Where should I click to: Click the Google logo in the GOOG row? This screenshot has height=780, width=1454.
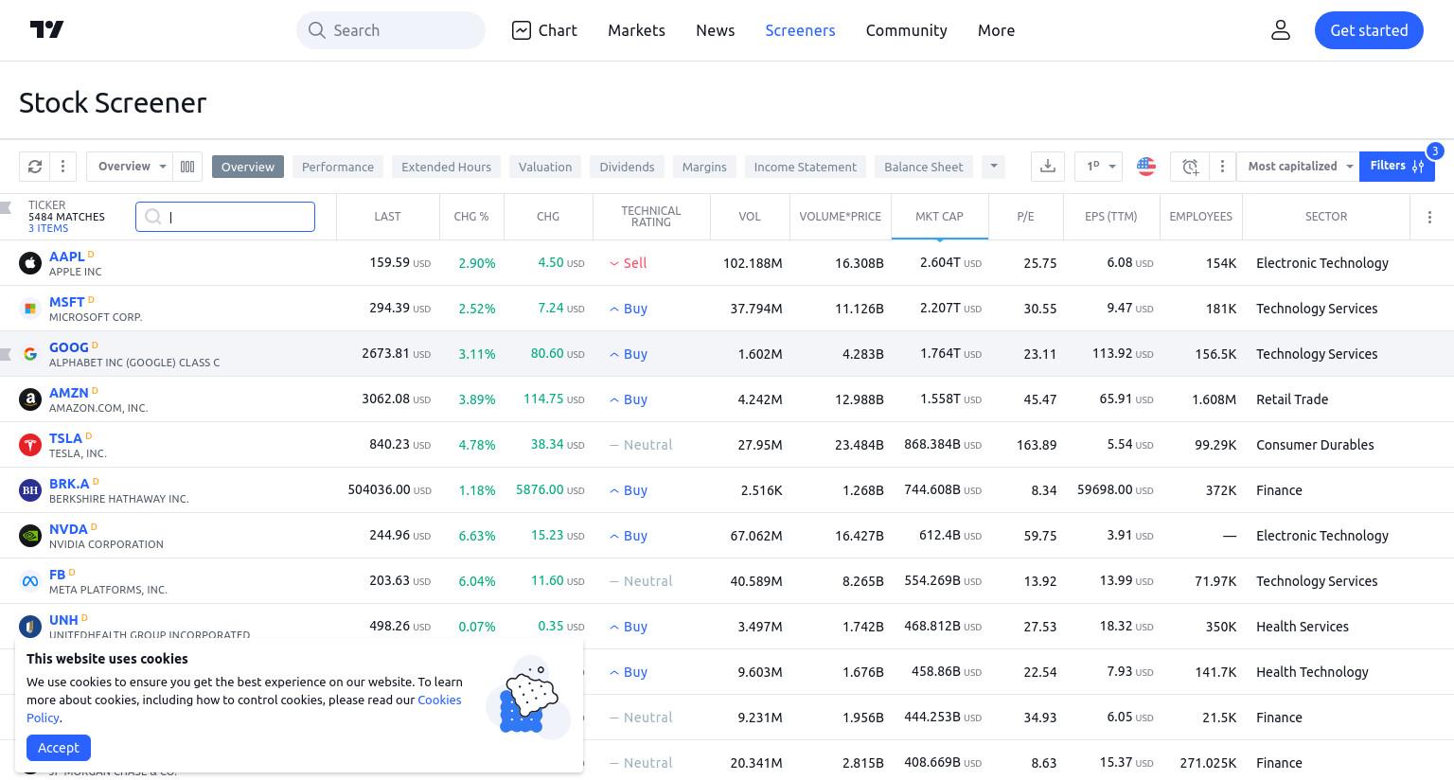tap(30, 354)
